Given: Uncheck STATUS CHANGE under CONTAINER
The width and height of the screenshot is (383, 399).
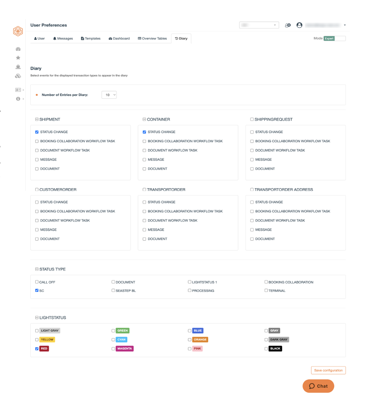Looking at the screenshot, I should [144, 132].
